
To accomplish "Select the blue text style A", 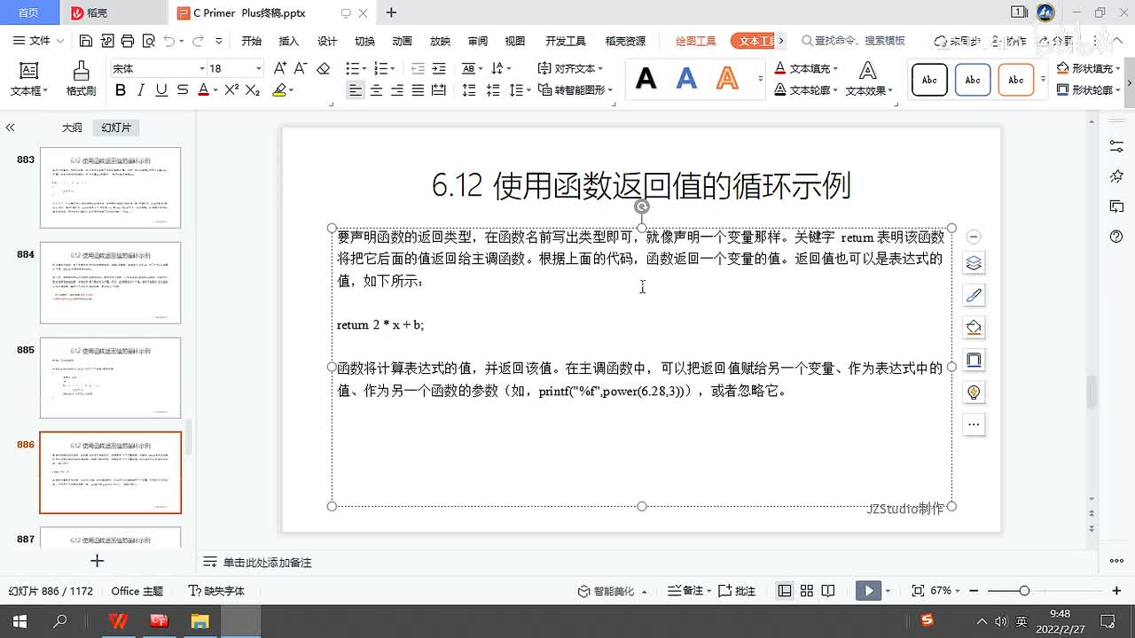I will (686, 79).
